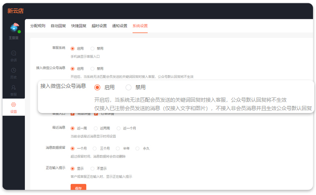The width and height of the screenshot is (316, 195).
Task: Set 消息数据保留 to 半年
Action: click(x=116, y=148)
